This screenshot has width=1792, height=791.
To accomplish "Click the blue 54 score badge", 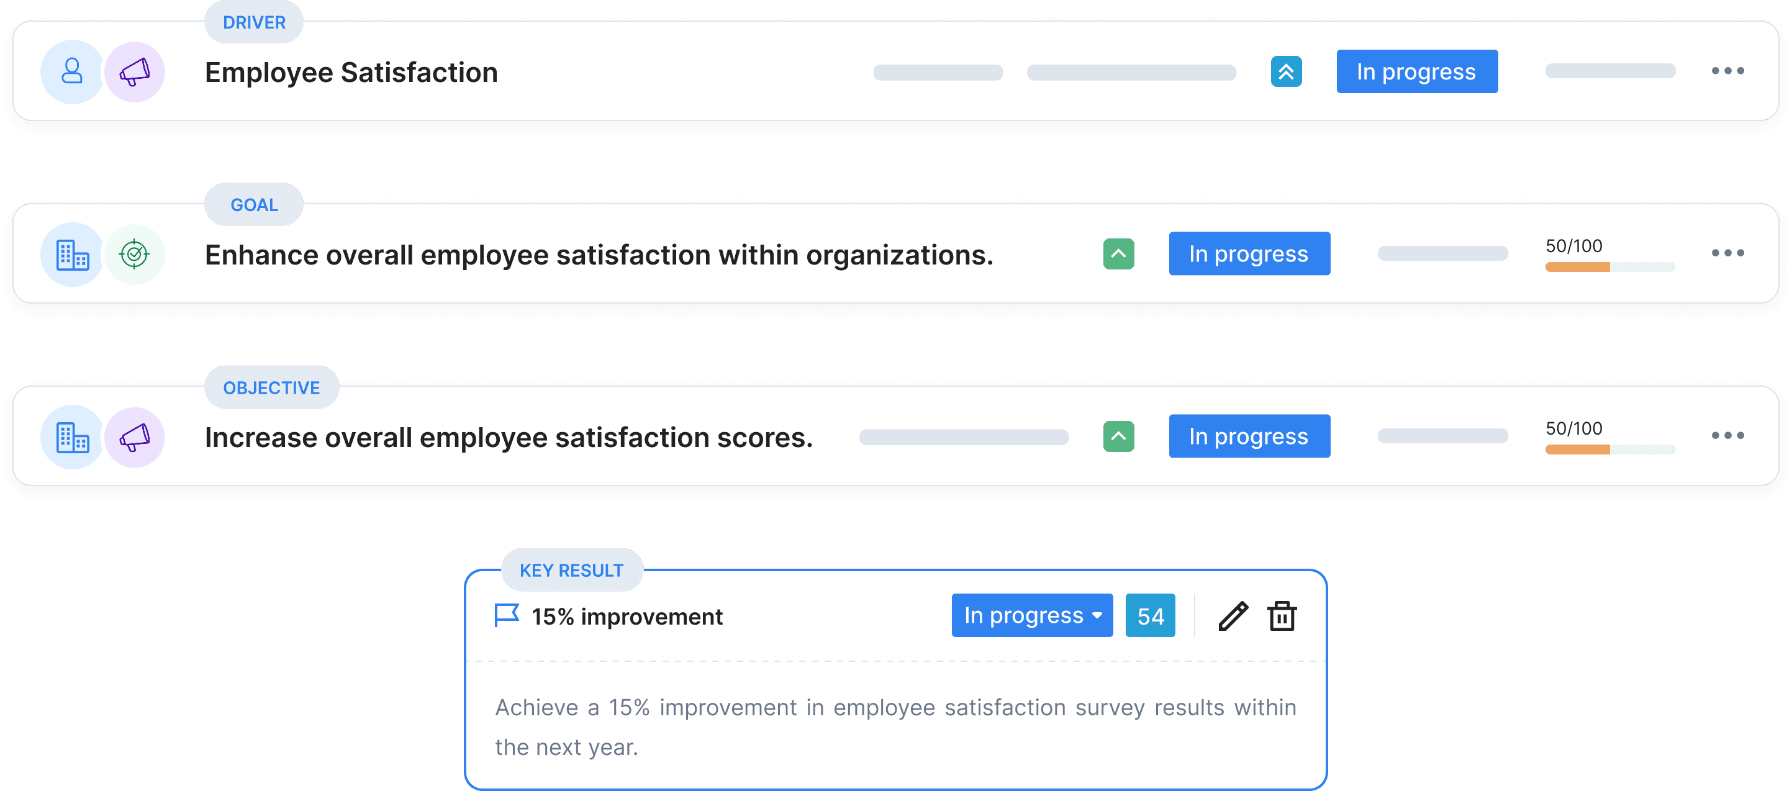I will click(x=1151, y=616).
